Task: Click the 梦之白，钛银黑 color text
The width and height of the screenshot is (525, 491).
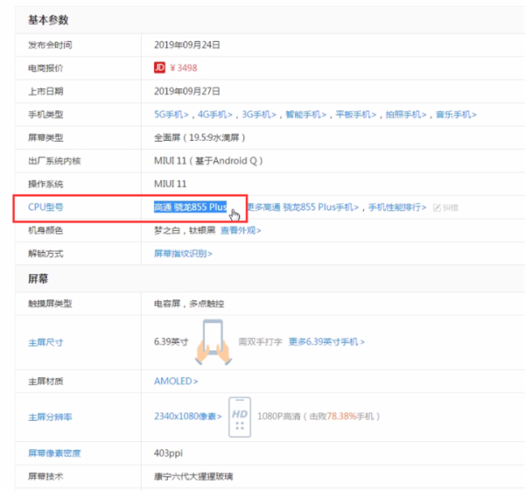Action: tap(185, 230)
